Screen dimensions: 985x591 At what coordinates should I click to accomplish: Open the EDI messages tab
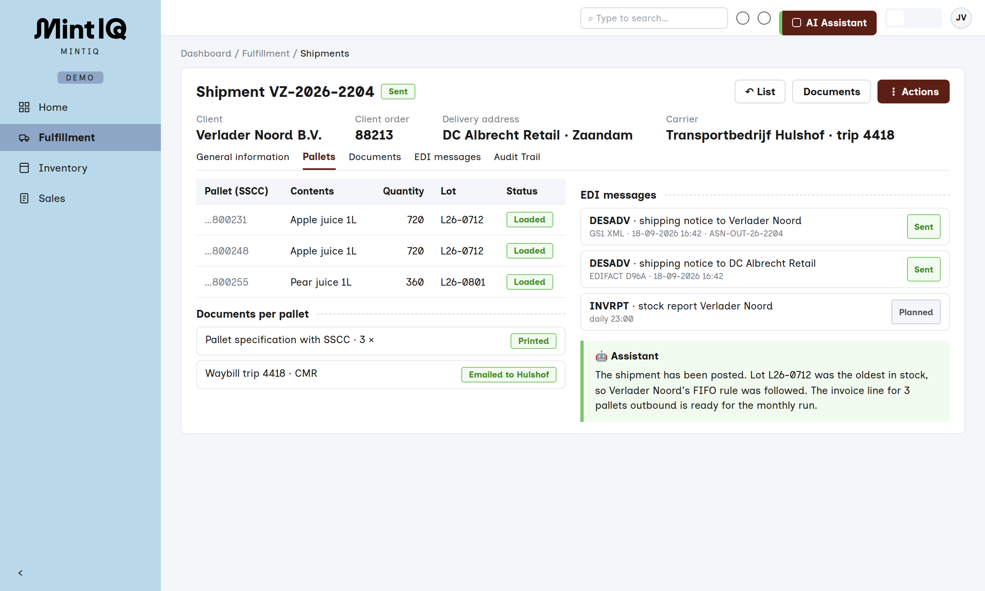447,157
